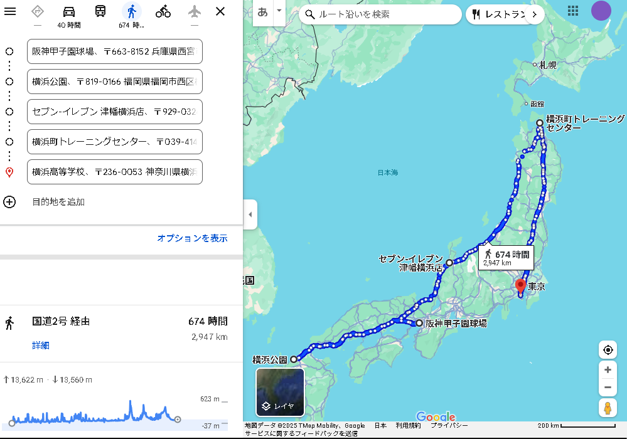This screenshot has width=627, height=439.
Task: Open the hamburger main menu
Action: [x=10, y=11]
